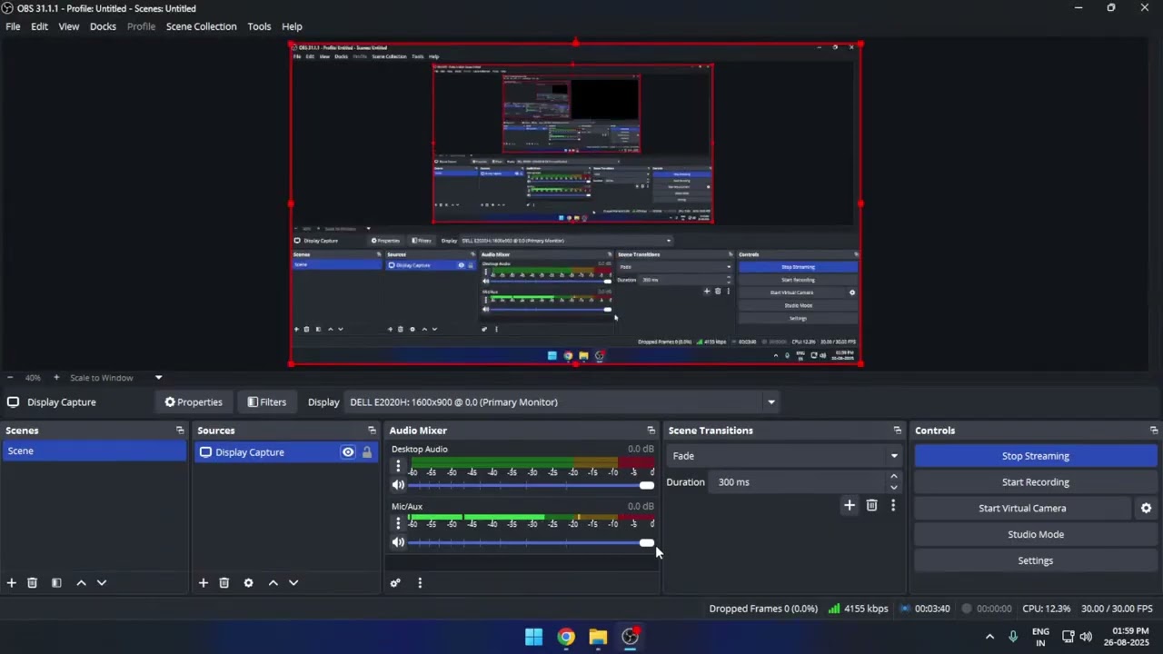Click the OBS Studio taskbar icon
Screen dimensions: 1163x654
coord(631,637)
